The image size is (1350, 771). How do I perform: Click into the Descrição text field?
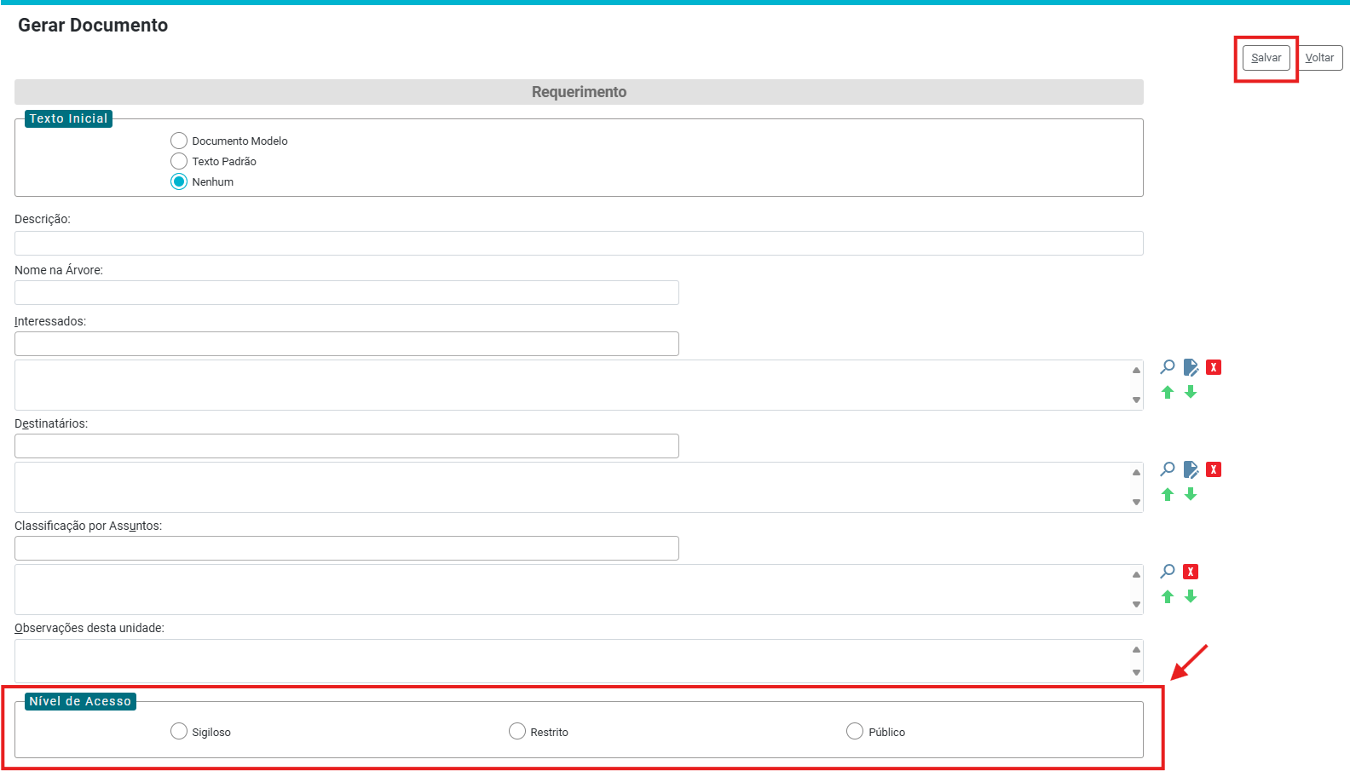pos(578,244)
